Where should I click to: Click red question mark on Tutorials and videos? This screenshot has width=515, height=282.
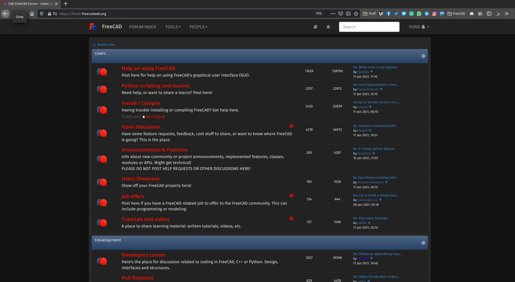[291, 219]
